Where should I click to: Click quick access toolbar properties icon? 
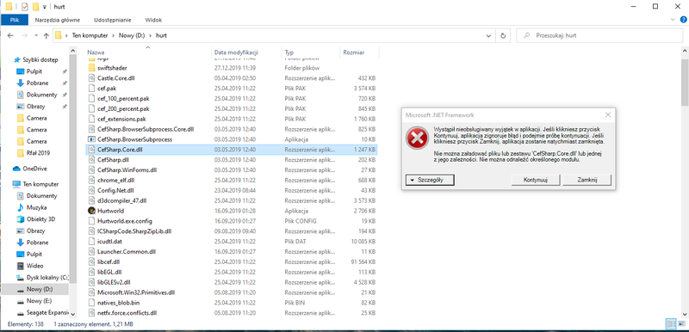[25, 6]
